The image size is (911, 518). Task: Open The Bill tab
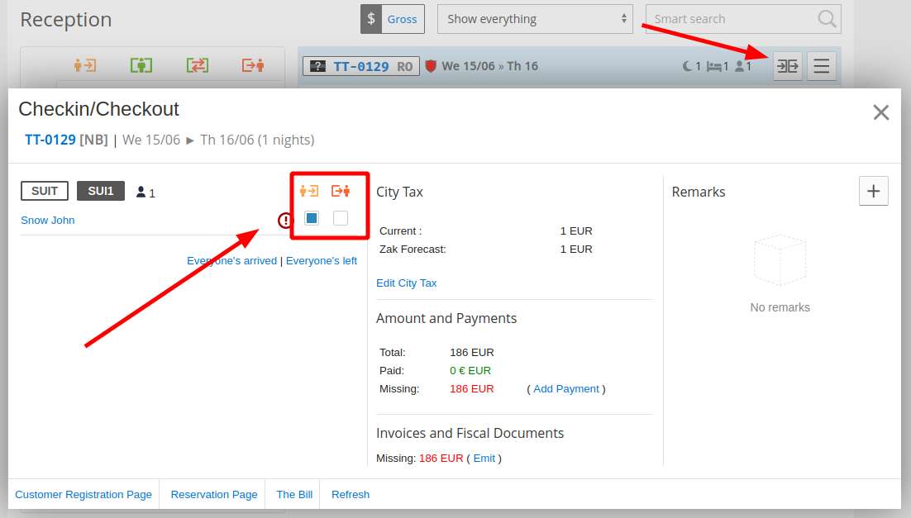coord(294,494)
